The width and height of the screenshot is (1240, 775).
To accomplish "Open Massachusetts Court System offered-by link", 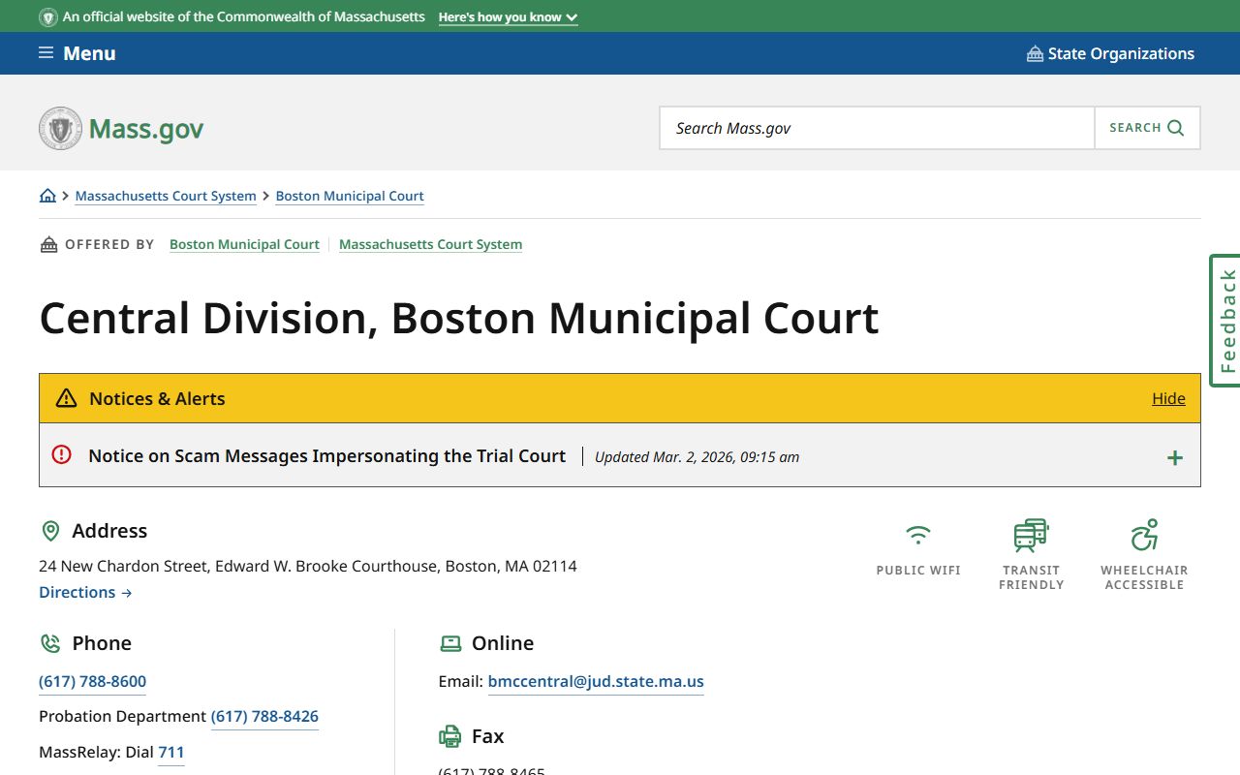I will pyautogui.click(x=430, y=244).
